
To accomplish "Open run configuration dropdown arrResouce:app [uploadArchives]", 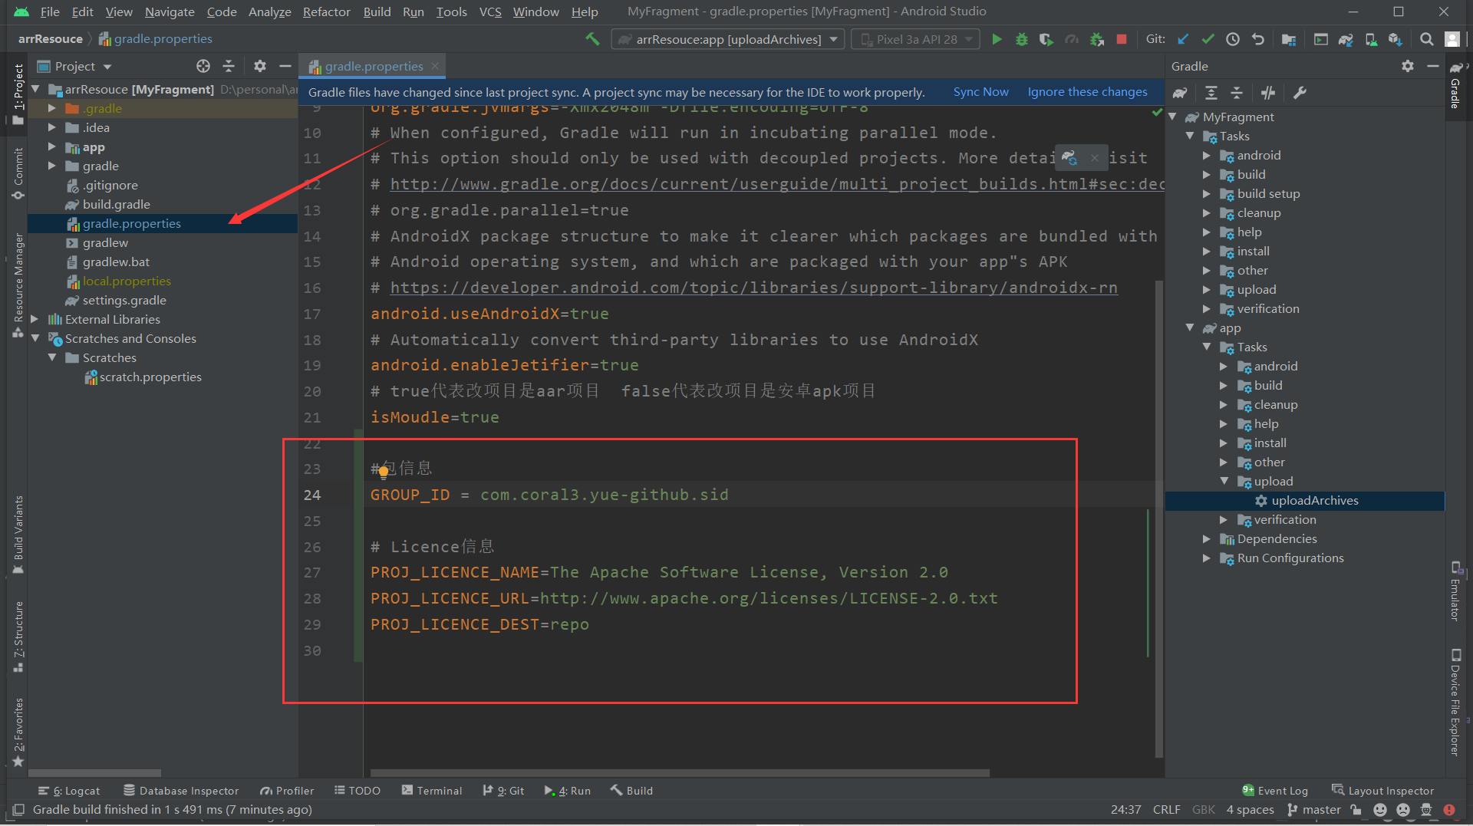I will tap(728, 39).
